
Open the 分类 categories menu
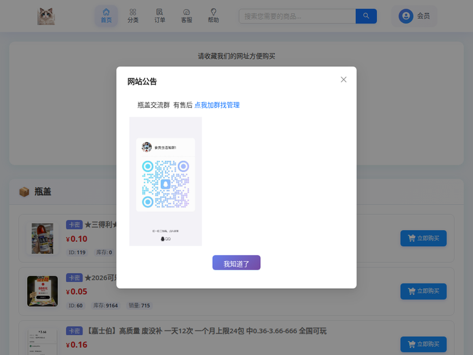[133, 16]
